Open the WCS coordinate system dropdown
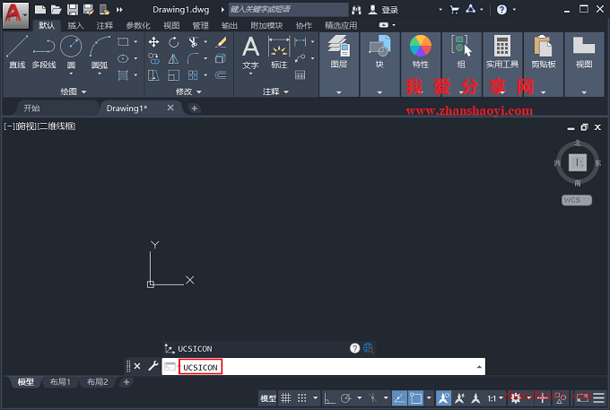Image resolution: width=610 pixels, height=410 pixels. point(576,200)
